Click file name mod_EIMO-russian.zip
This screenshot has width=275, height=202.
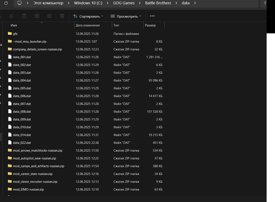(28, 190)
